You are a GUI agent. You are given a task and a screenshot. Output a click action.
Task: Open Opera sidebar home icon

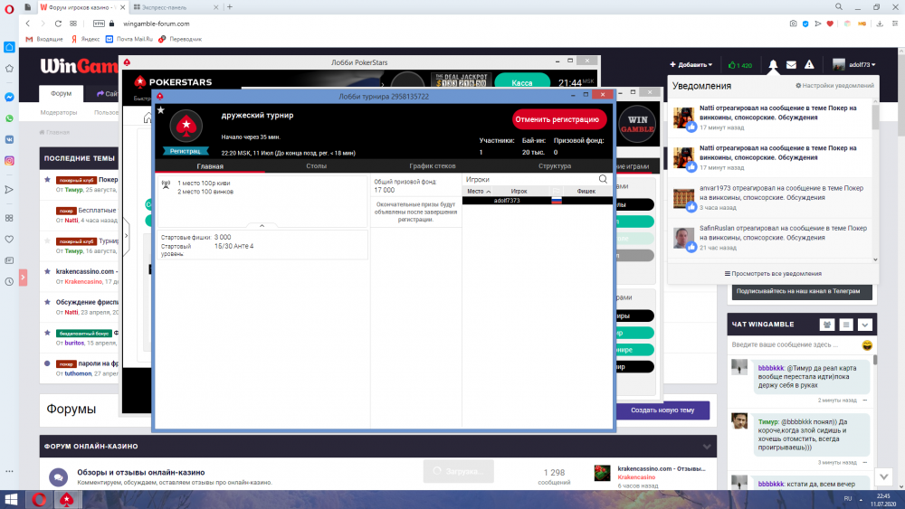9,47
